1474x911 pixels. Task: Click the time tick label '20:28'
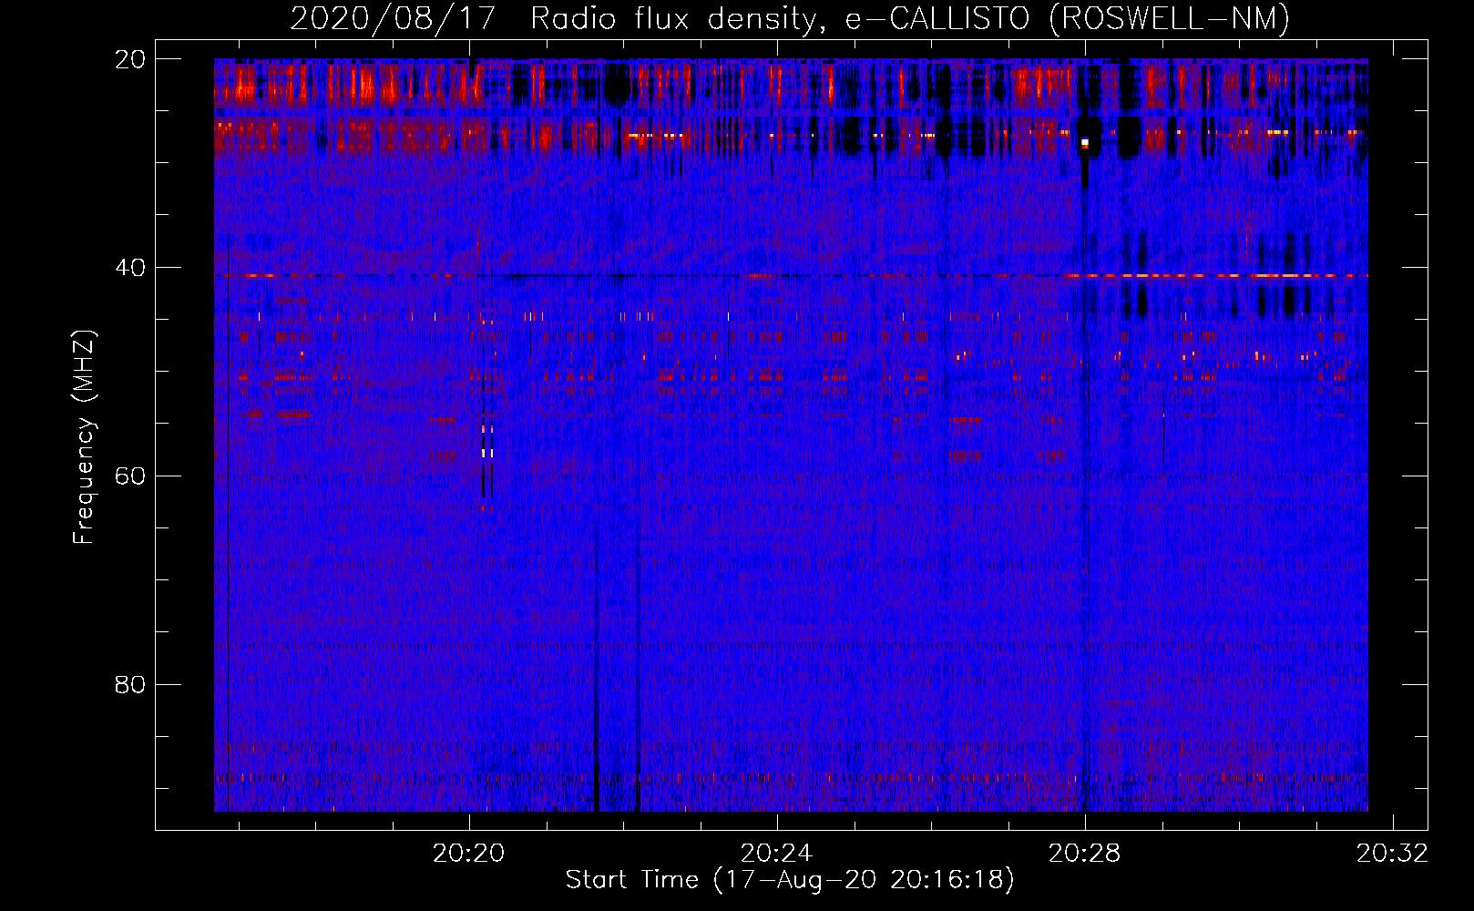point(1084,854)
